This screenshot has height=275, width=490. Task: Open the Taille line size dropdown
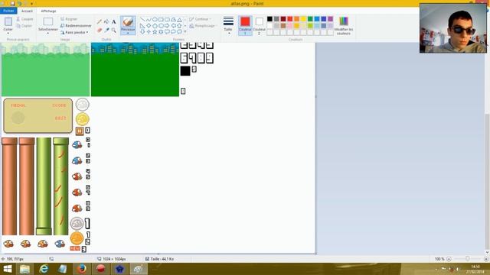coord(228,25)
